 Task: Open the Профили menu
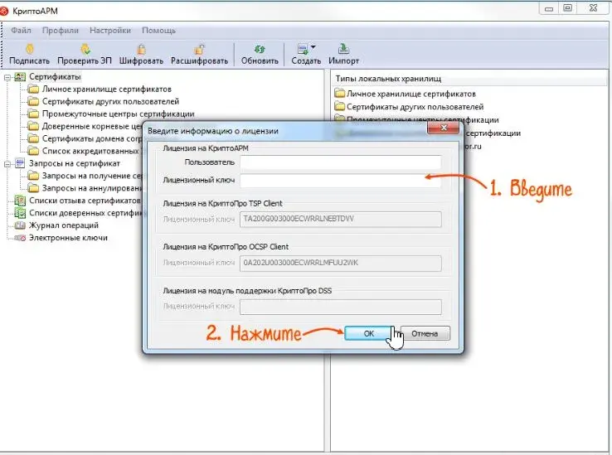(x=61, y=31)
